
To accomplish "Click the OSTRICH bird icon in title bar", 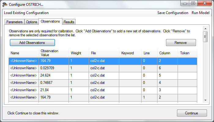I will click(x=5, y=5).
